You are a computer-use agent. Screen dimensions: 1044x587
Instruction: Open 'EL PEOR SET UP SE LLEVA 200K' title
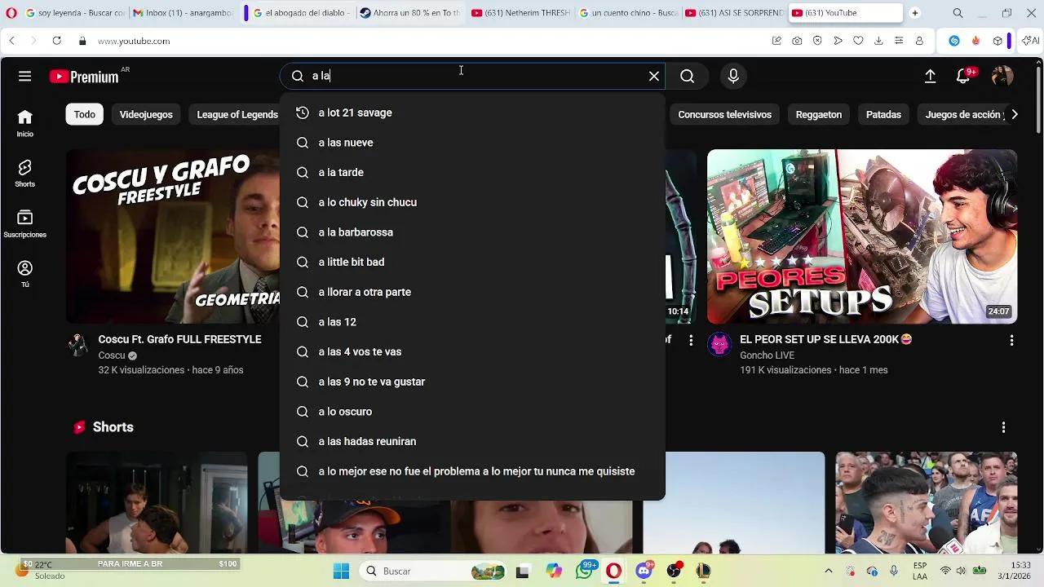pyautogui.click(x=825, y=339)
